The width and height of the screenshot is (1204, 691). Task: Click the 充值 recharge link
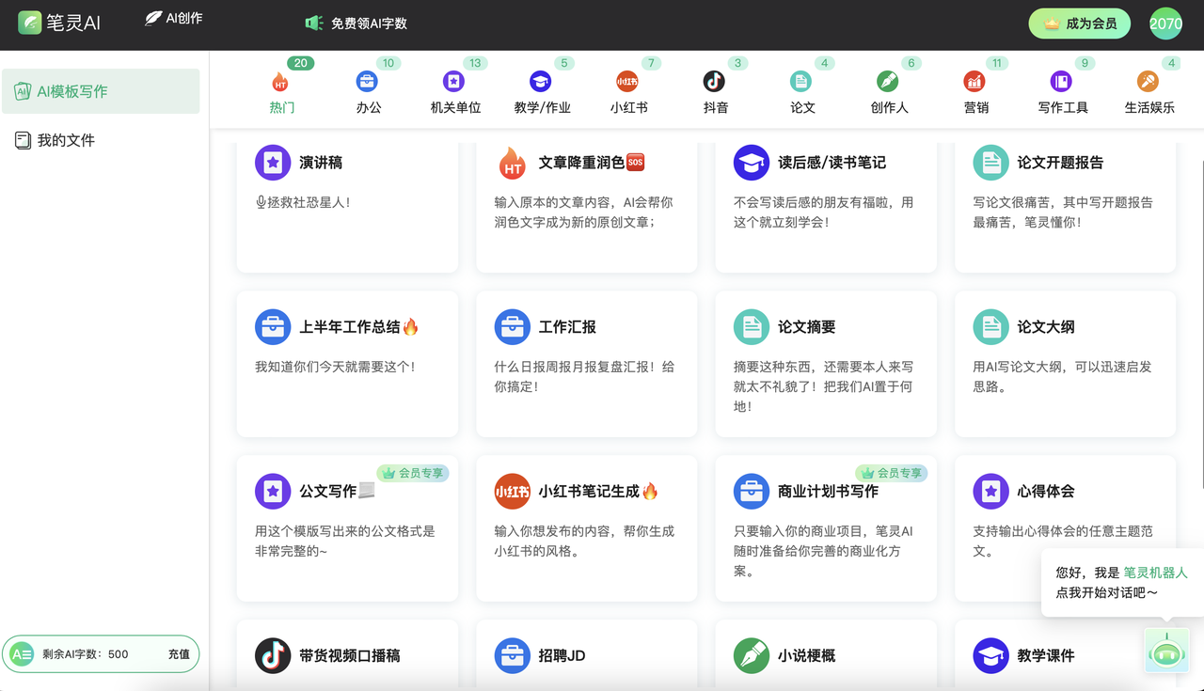pyautogui.click(x=179, y=654)
